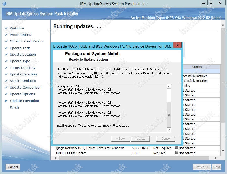Maximize the IBM UpdateXpress installer window
The width and height of the screenshot is (227, 174).
[211, 3]
